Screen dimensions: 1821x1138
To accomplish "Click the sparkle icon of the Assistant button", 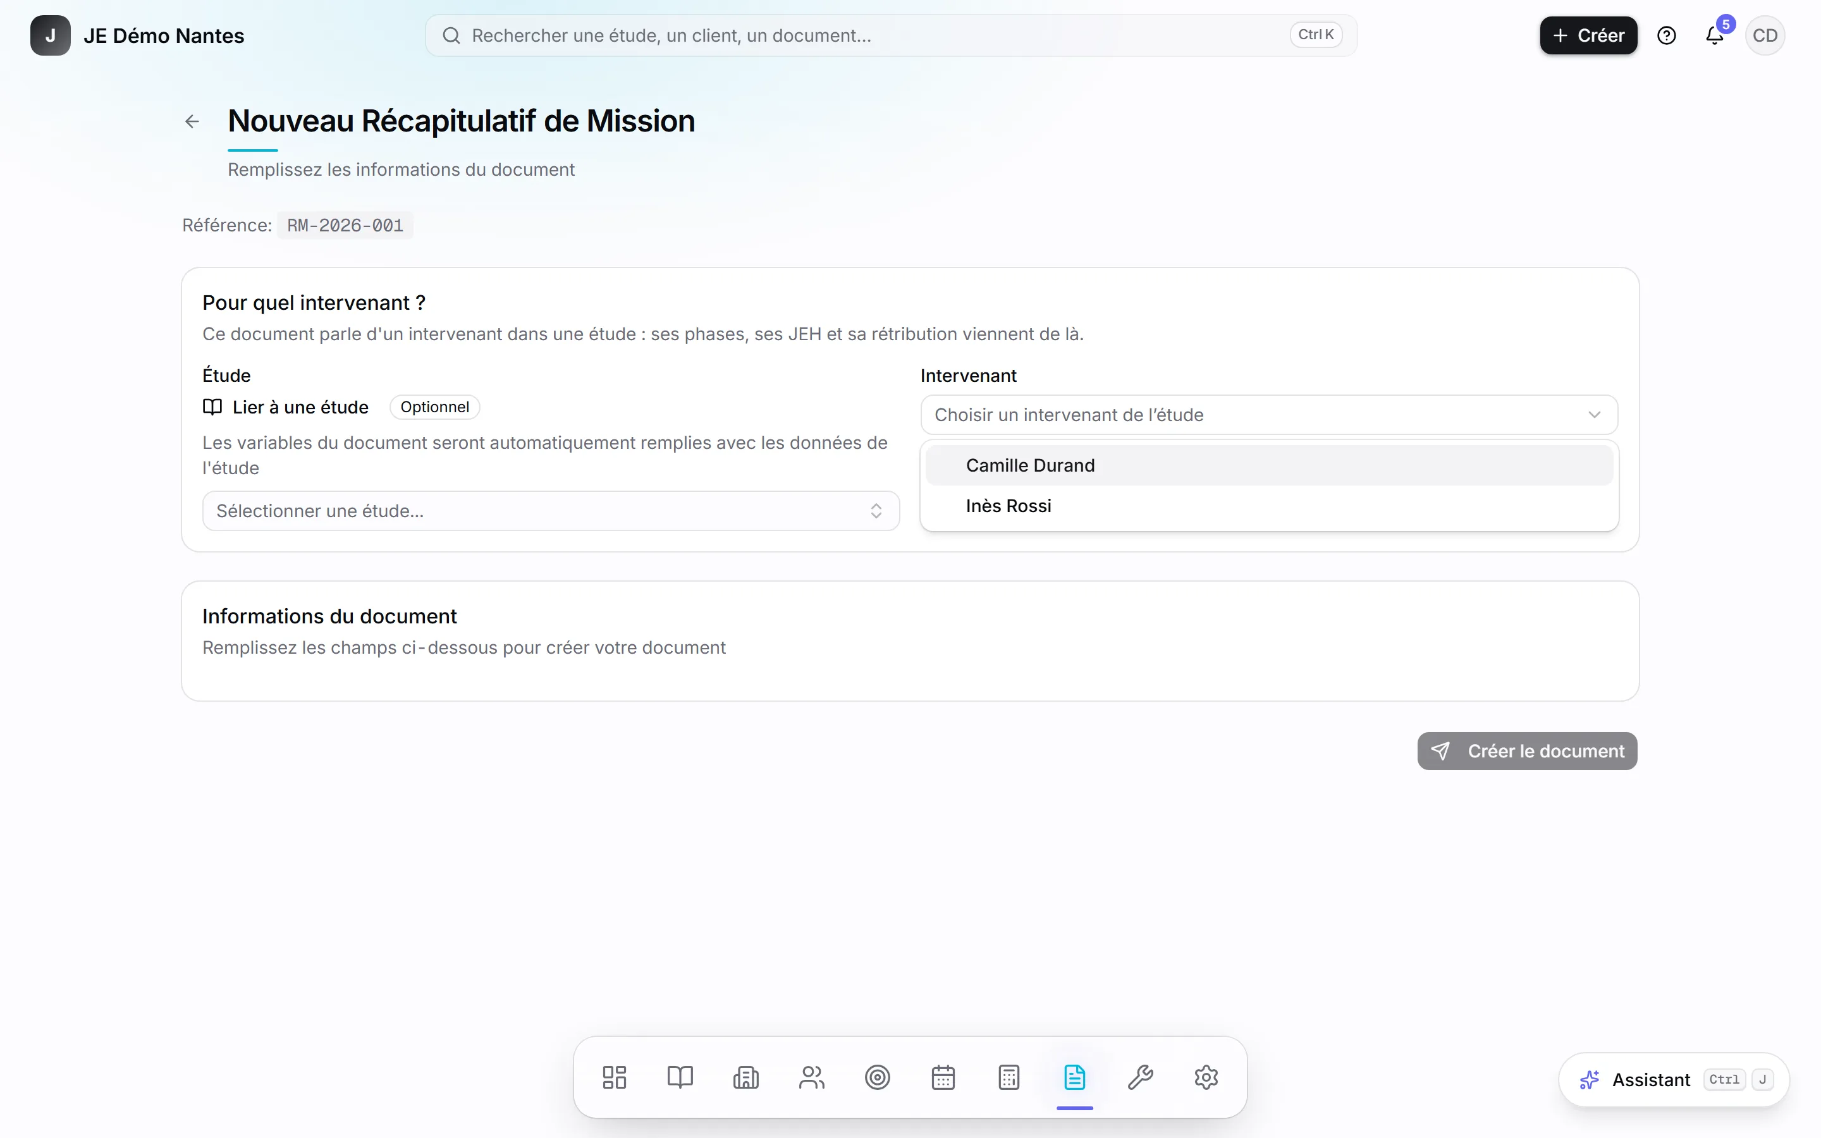I will [1589, 1079].
